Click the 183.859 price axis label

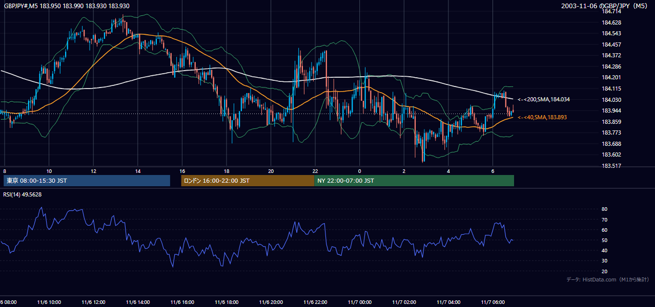(x=611, y=122)
